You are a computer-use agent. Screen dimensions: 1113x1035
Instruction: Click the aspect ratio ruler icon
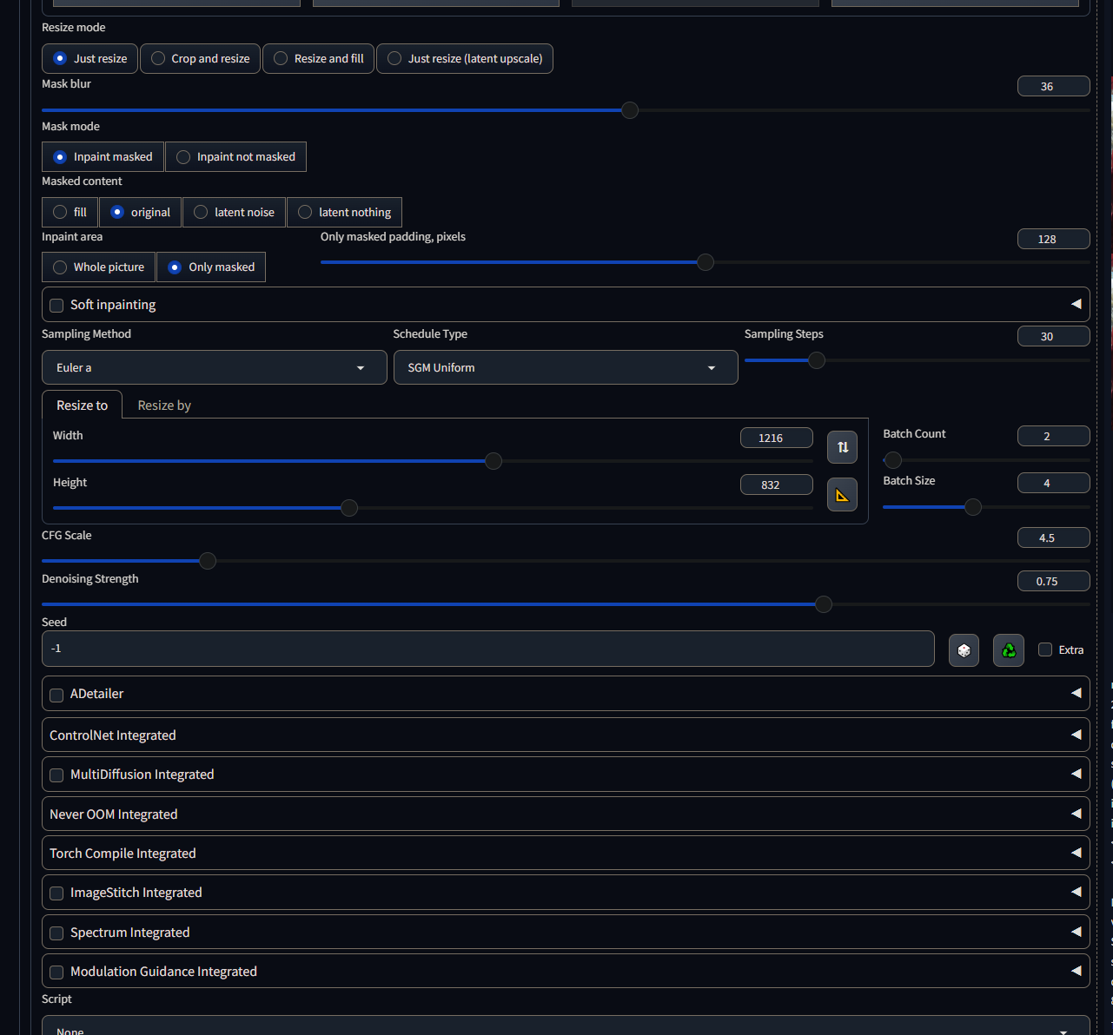(x=842, y=495)
